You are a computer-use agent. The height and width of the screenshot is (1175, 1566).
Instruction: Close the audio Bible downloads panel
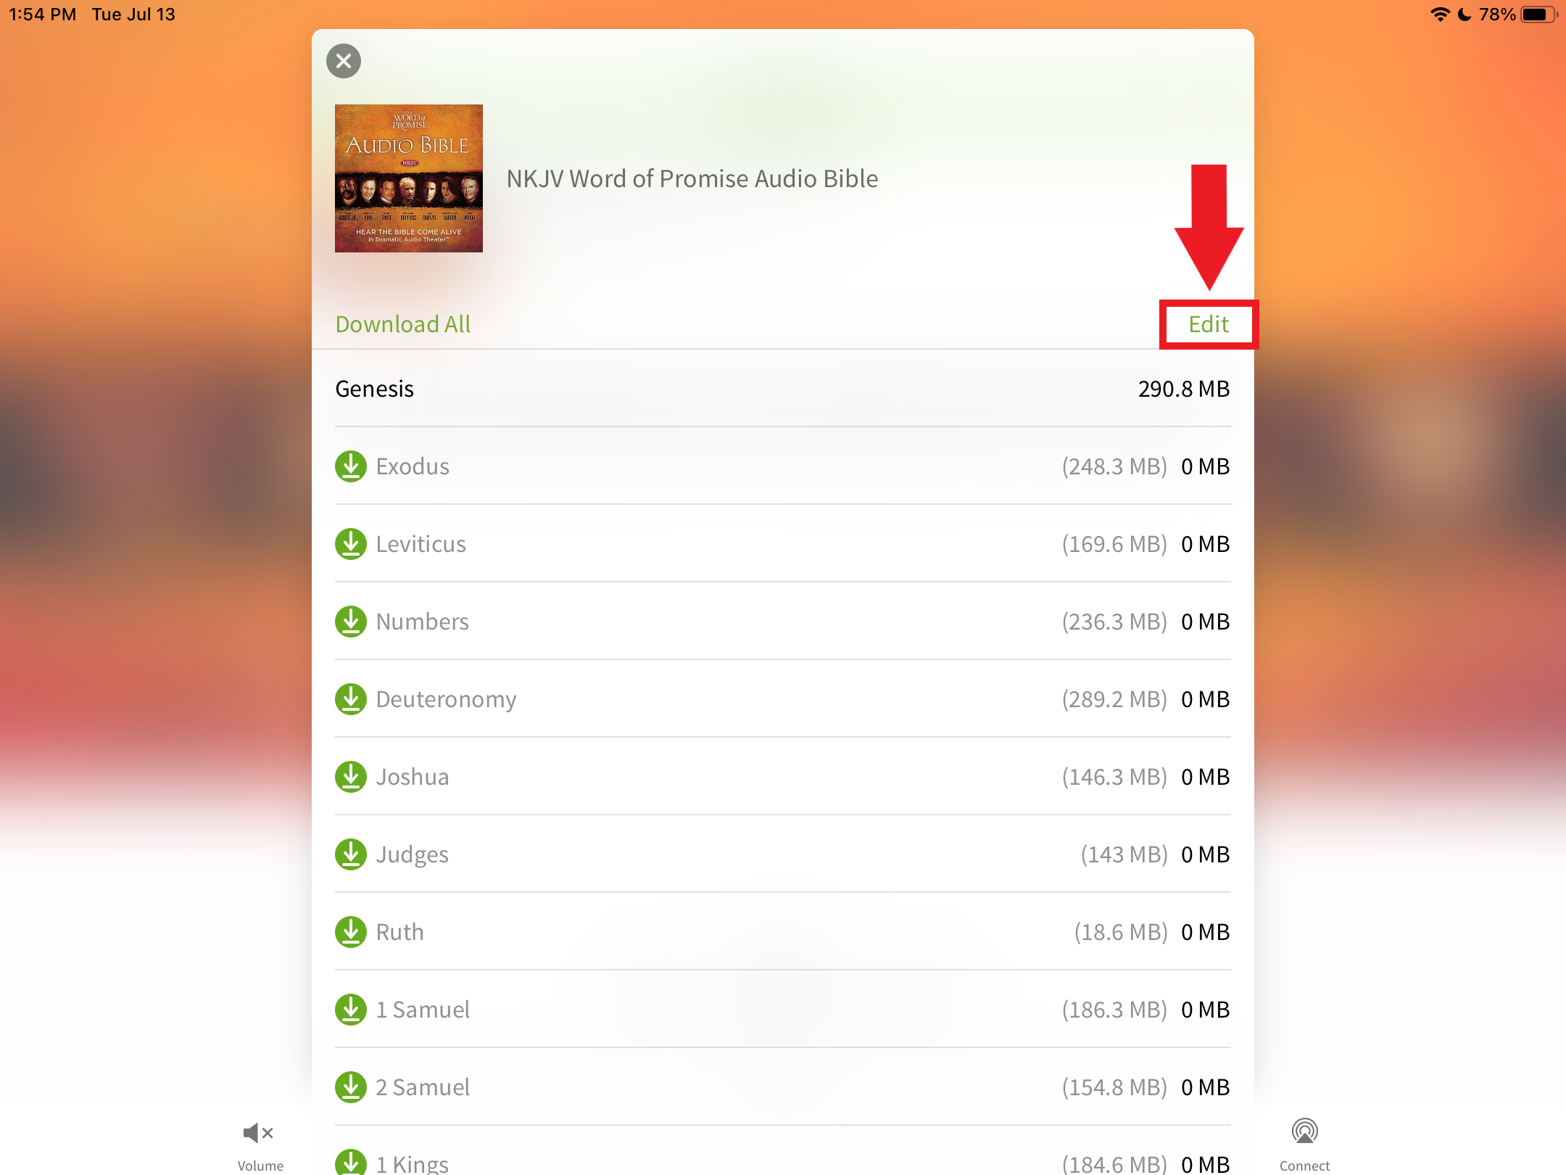[344, 61]
